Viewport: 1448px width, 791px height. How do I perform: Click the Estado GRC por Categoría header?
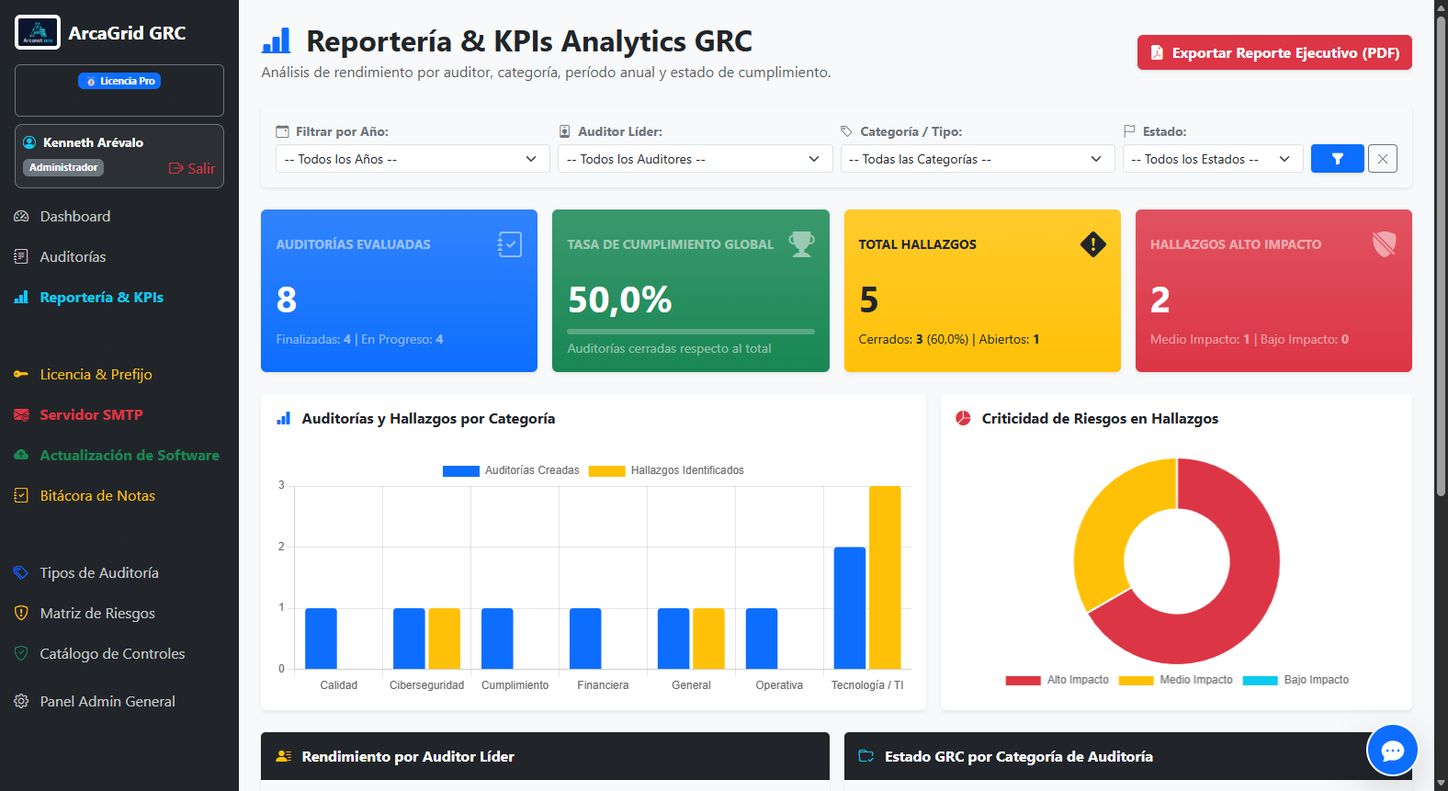coord(1128,756)
